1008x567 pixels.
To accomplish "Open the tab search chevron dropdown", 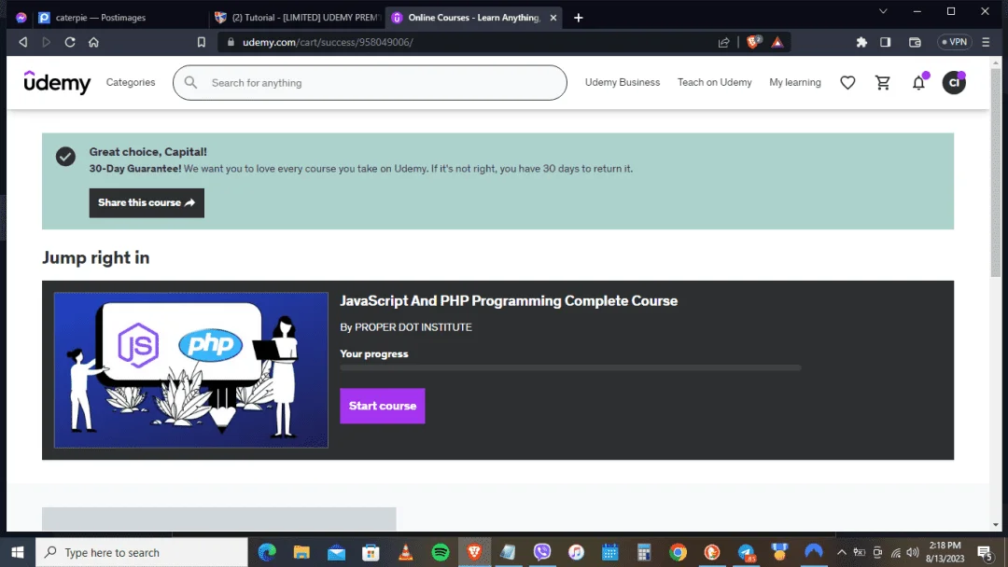I will click(883, 11).
